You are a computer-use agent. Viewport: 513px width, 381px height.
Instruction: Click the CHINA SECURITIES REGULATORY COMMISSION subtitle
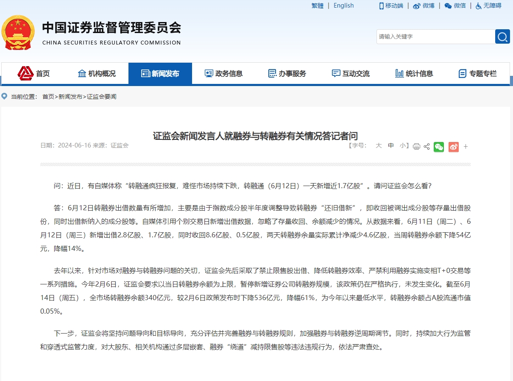click(x=112, y=43)
